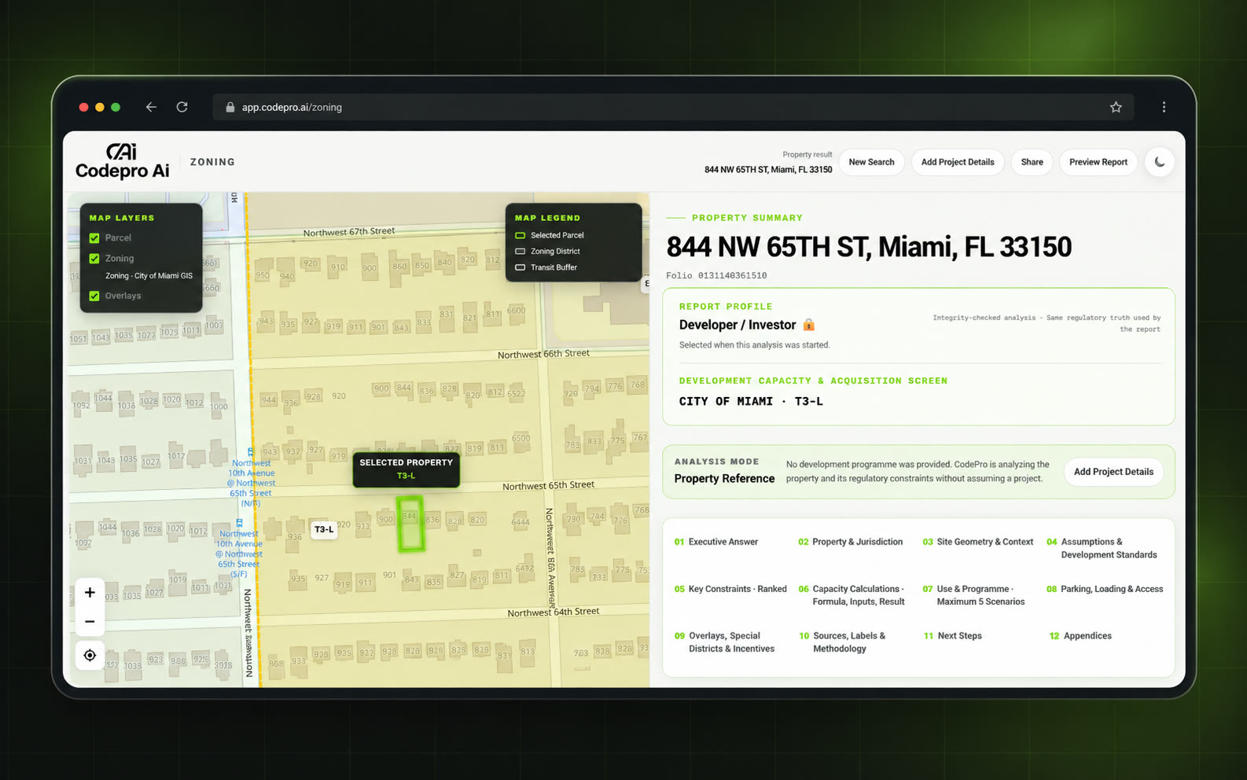Click the Zoning - City of Miami GIS text
The height and width of the screenshot is (780, 1247).
[149, 276]
